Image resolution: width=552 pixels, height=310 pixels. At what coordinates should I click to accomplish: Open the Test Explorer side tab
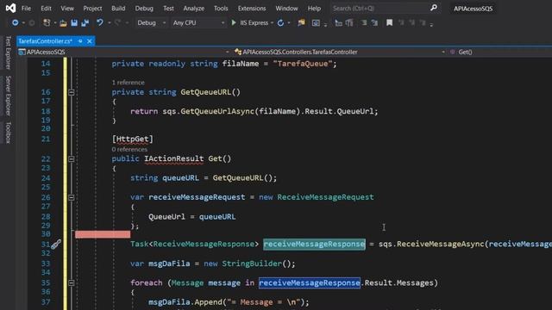point(8,53)
